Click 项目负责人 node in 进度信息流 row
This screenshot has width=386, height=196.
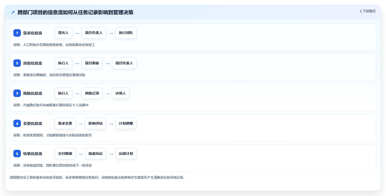coord(124,63)
